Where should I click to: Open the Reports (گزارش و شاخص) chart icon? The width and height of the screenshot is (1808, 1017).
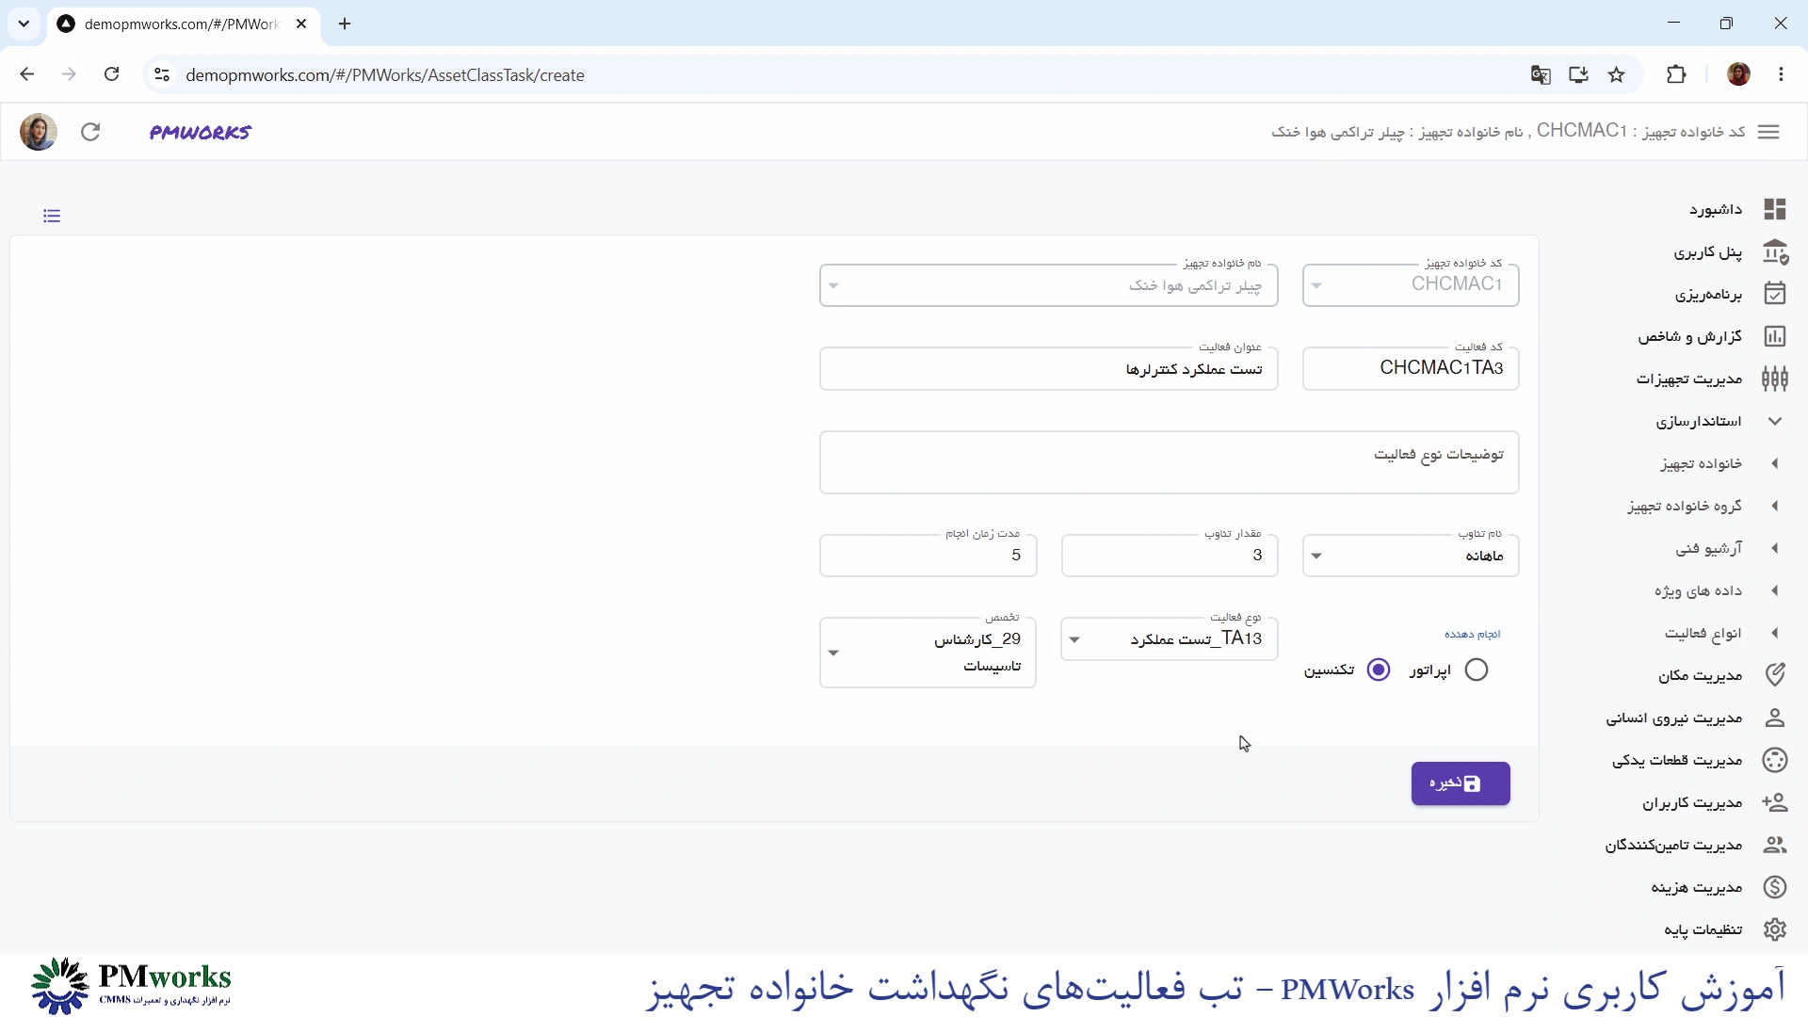pyautogui.click(x=1775, y=336)
